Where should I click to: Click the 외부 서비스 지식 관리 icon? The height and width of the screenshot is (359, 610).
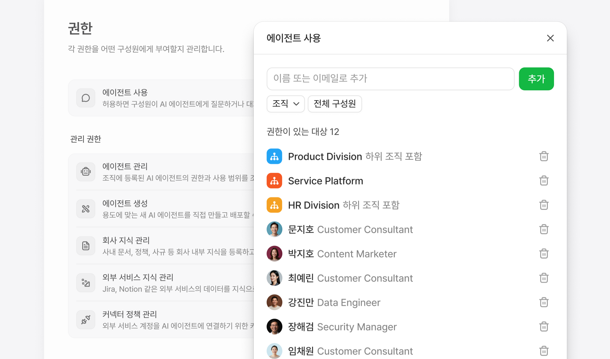(86, 283)
